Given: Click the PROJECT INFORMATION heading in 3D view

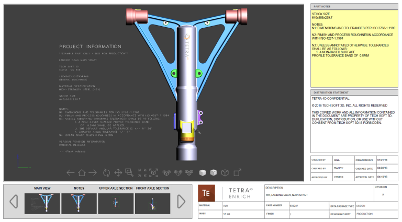Looking at the screenshot, I should 90,46.
